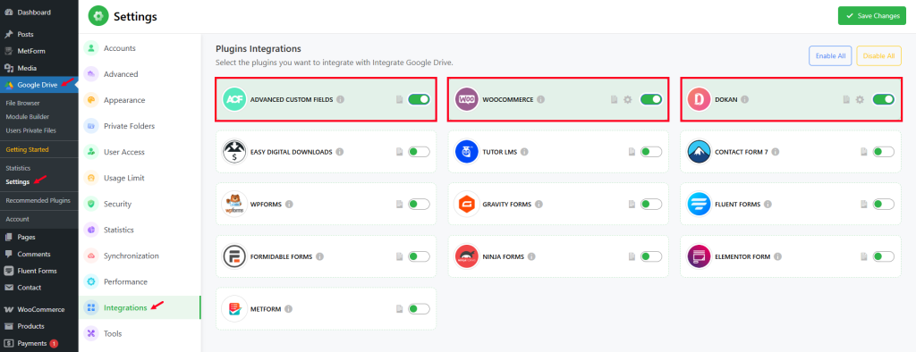Open the Statistics item under Google Drive
The width and height of the screenshot is (916, 352).
pyautogui.click(x=18, y=168)
